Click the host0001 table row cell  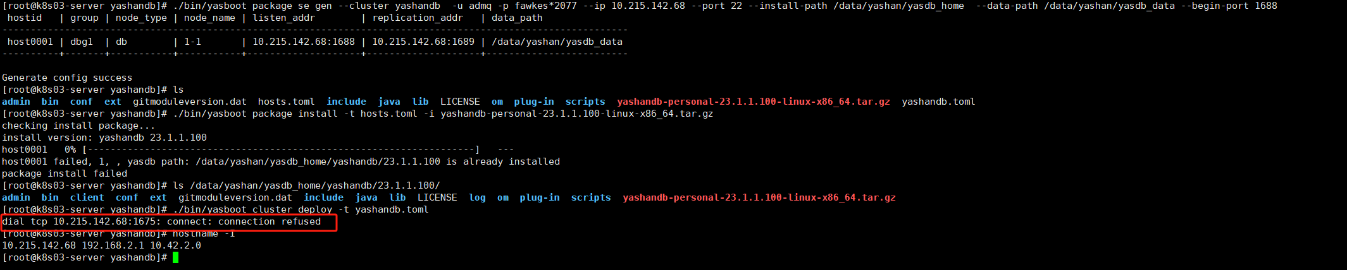point(30,42)
